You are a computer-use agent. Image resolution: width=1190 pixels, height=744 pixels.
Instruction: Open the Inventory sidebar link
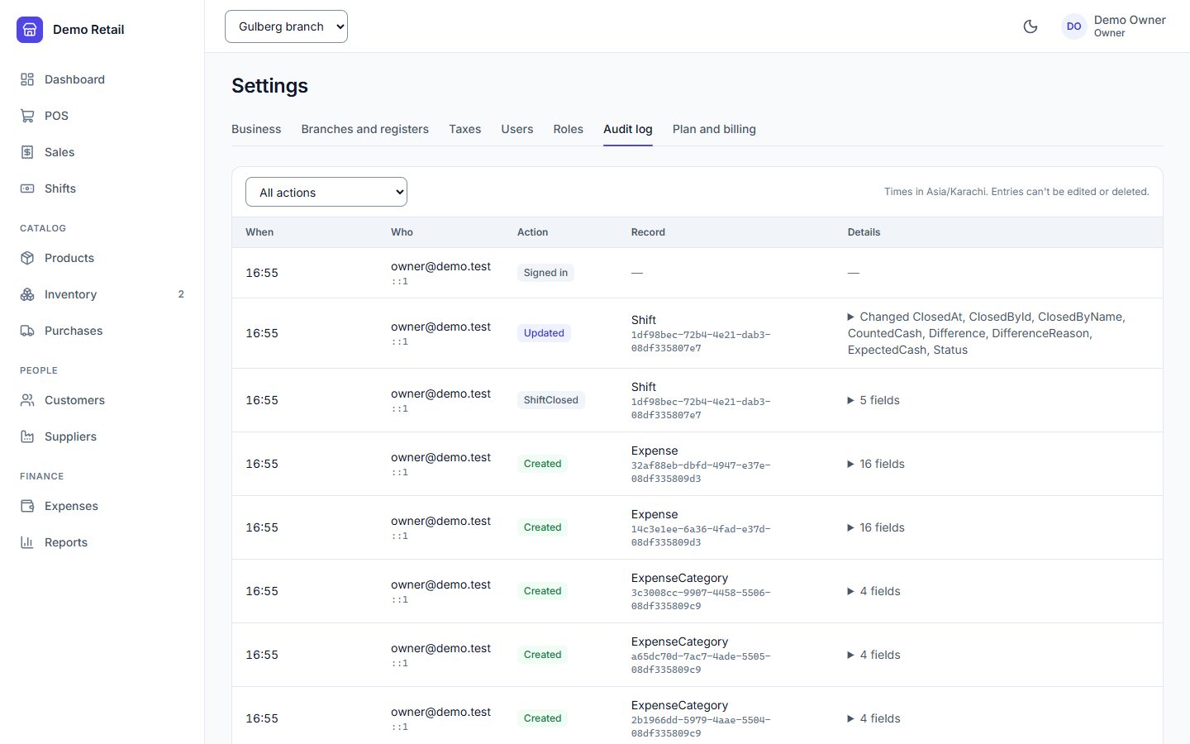tap(102, 294)
